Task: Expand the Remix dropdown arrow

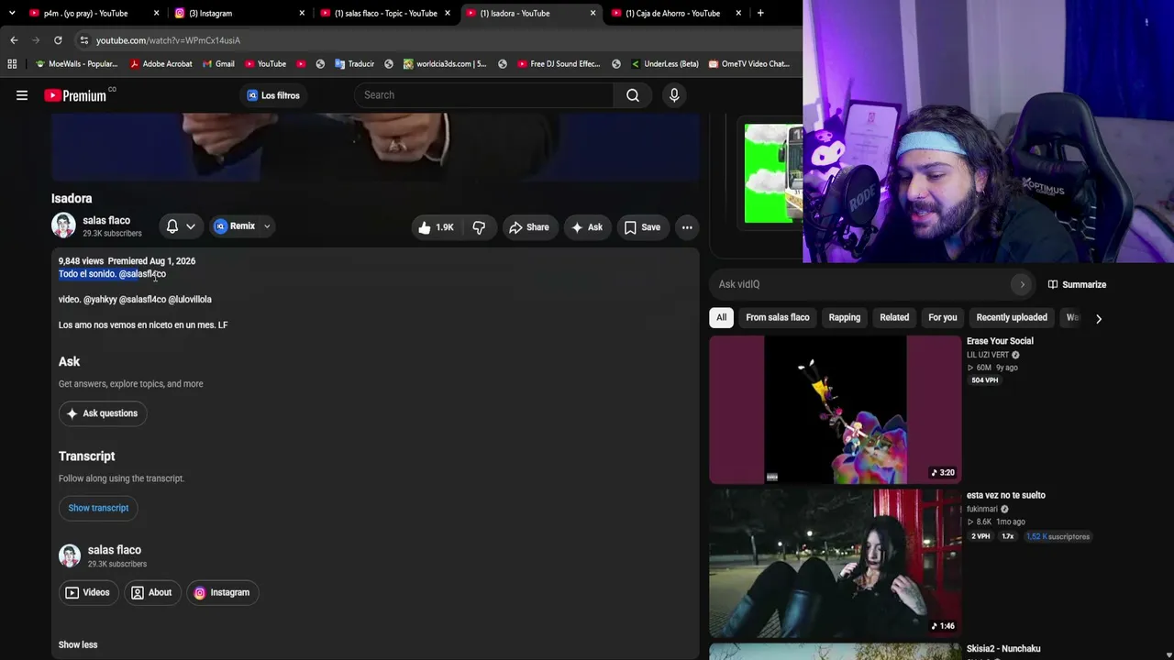Action: click(x=267, y=226)
